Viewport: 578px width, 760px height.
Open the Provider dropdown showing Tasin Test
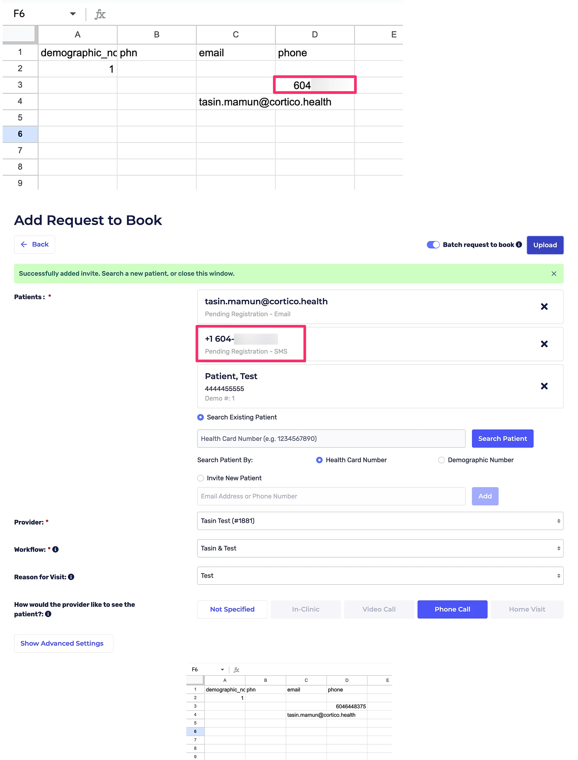[x=380, y=521]
